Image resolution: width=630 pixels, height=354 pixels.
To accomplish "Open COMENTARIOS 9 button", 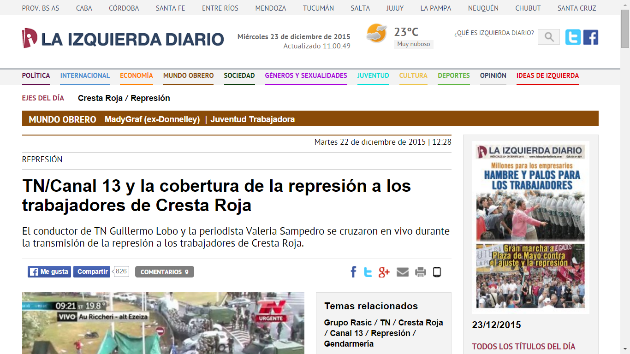I will click(x=165, y=272).
